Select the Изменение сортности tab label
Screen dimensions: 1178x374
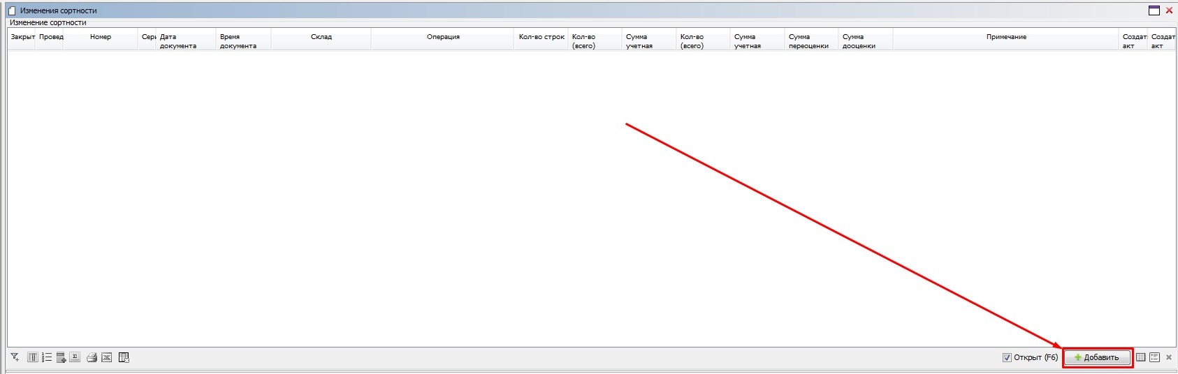tap(48, 22)
